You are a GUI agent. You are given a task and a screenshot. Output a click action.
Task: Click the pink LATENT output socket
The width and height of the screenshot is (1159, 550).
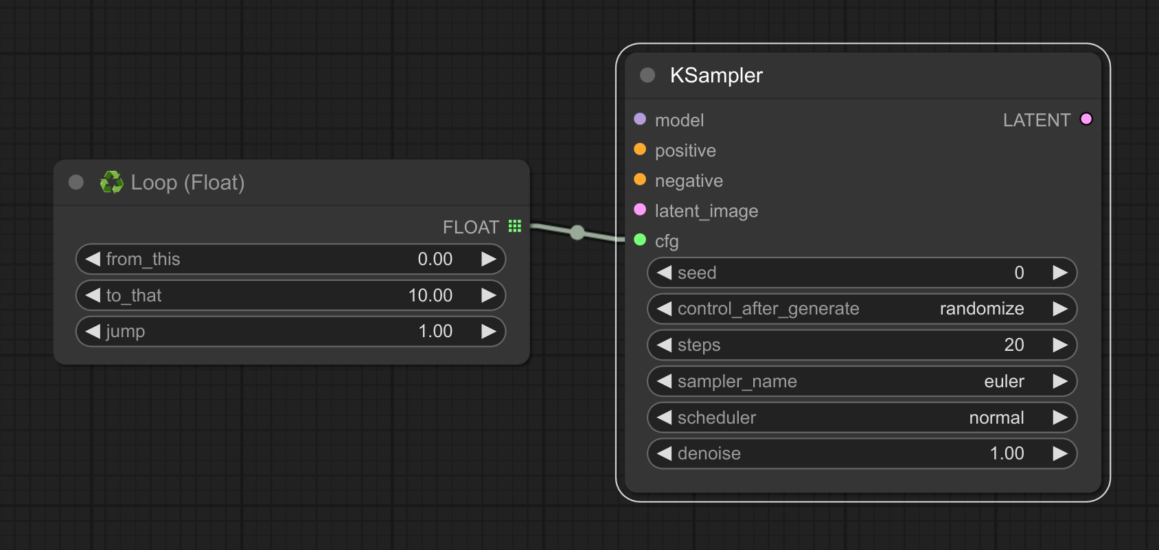[1086, 119]
